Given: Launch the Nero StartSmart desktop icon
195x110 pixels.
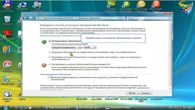Looking at the screenshot, I should (x=7, y=66).
